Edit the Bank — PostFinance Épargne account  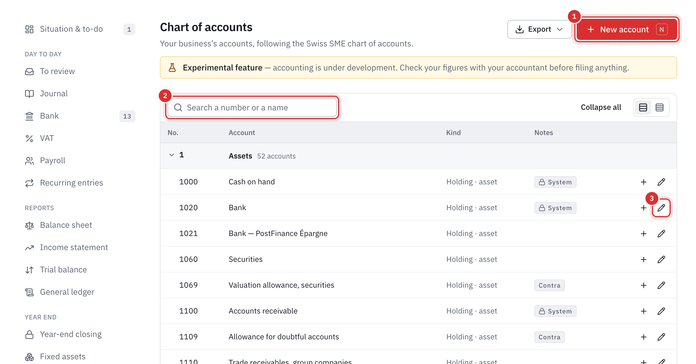click(x=661, y=234)
